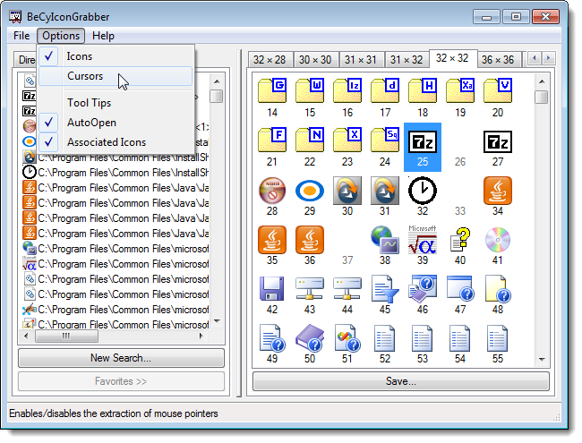This screenshot has width=582, height=443.
Task: Choose folder icon 23 with X badge
Action: [x=347, y=140]
